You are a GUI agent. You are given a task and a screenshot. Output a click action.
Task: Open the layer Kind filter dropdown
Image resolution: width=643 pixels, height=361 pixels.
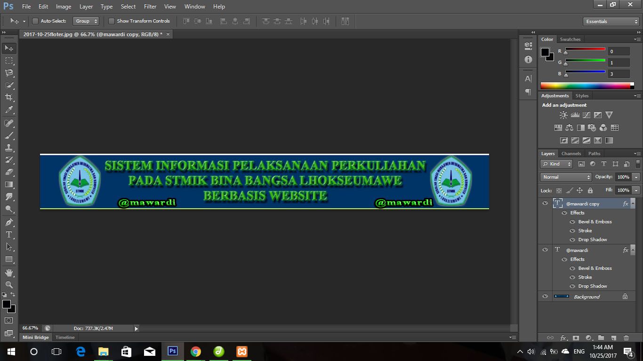(556, 164)
